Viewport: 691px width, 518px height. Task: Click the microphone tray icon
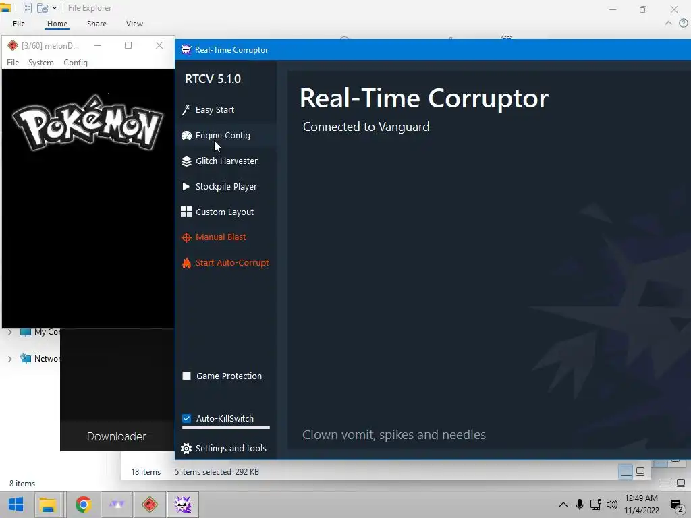(580, 505)
